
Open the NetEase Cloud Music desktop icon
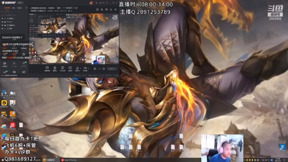(13, 126)
